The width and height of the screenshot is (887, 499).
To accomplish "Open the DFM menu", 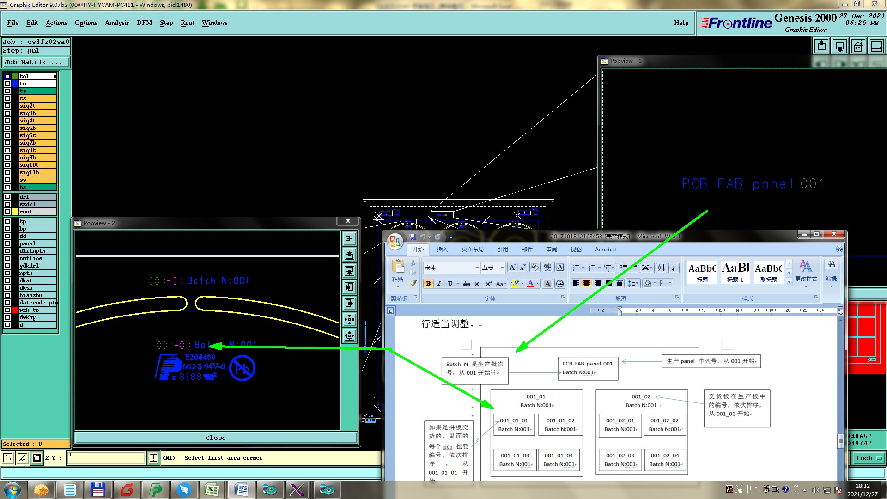I will (x=144, y=23).
